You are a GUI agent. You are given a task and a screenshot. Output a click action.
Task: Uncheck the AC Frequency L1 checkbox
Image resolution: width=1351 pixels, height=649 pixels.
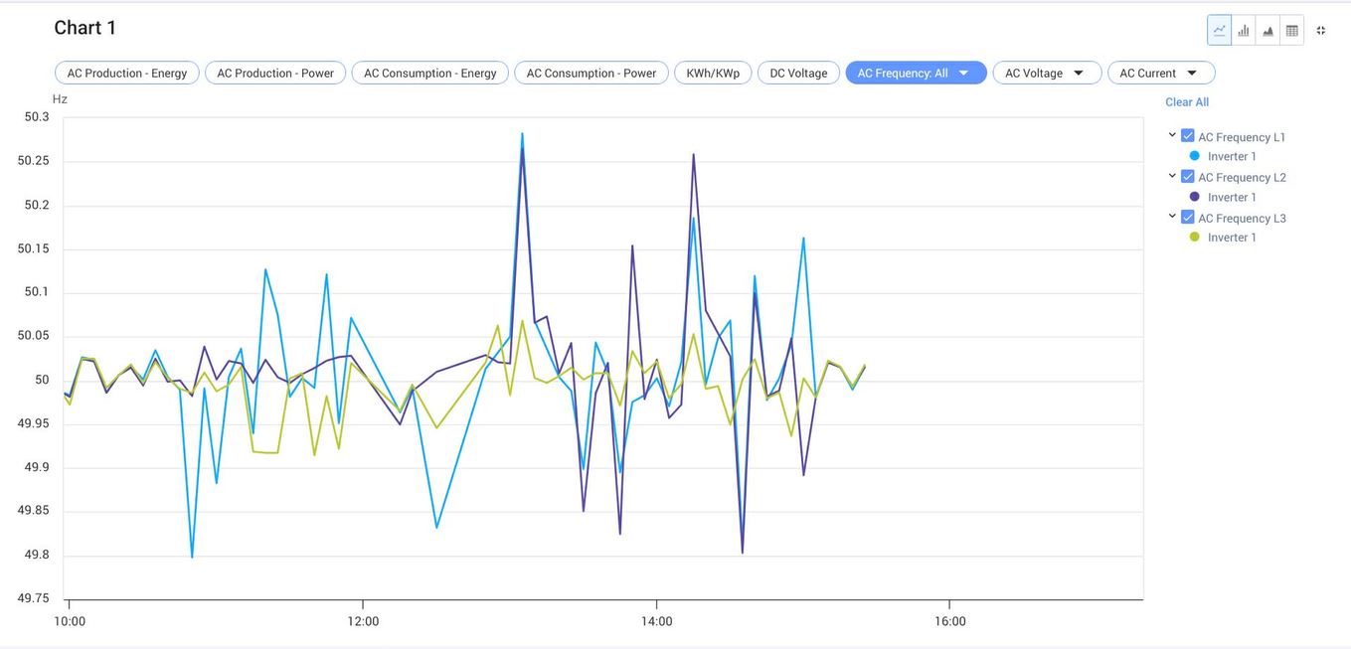pos(1187,136)
